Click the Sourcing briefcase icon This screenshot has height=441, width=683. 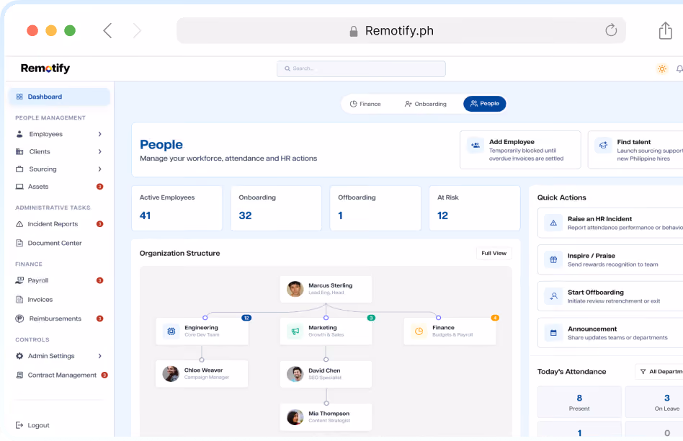tap(19, 169)
